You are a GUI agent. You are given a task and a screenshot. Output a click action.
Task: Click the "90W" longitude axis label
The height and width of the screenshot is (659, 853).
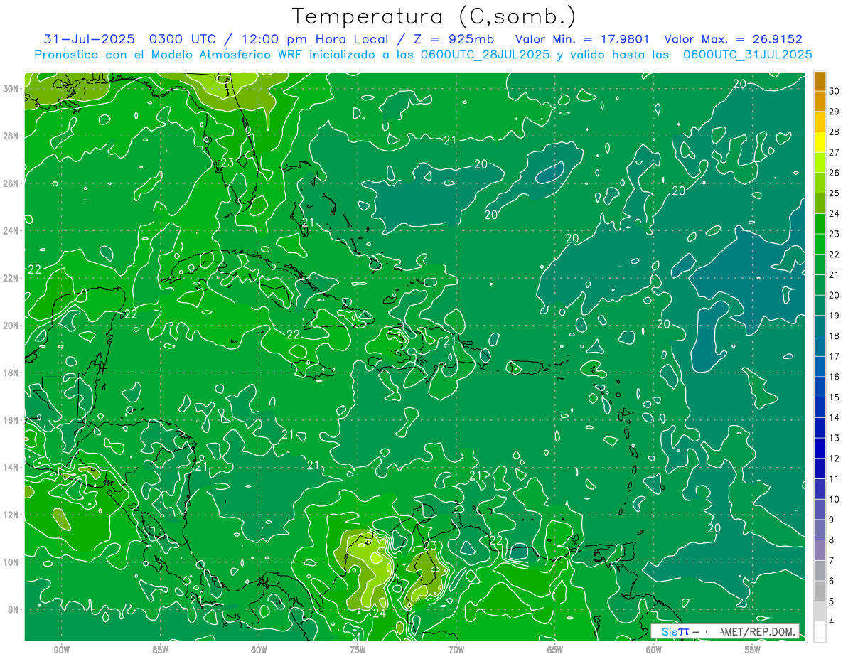(62, 650)
